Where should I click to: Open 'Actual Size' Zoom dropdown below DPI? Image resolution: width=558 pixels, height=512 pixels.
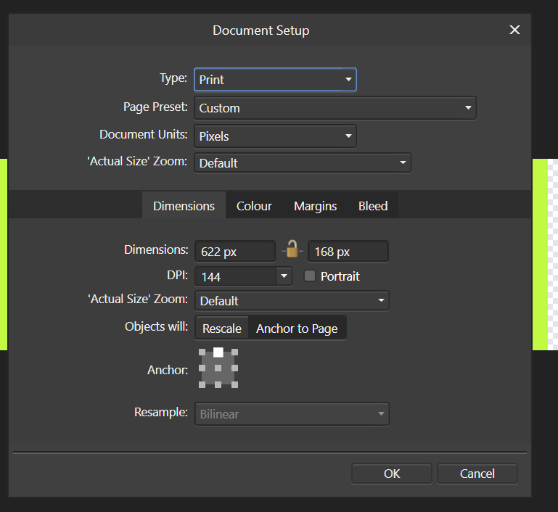pos(292,301)
